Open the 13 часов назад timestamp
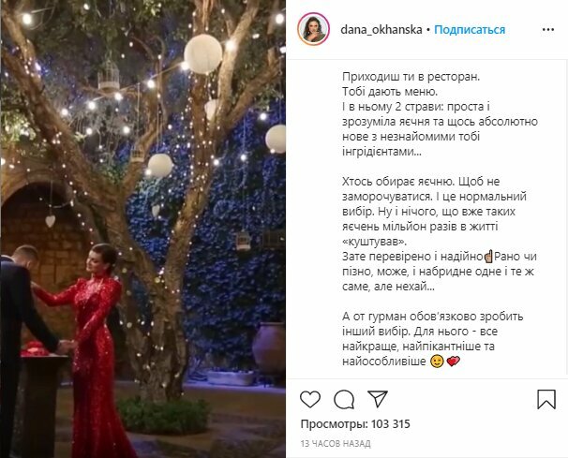568x458 pixels. click(x=336, y=444)
